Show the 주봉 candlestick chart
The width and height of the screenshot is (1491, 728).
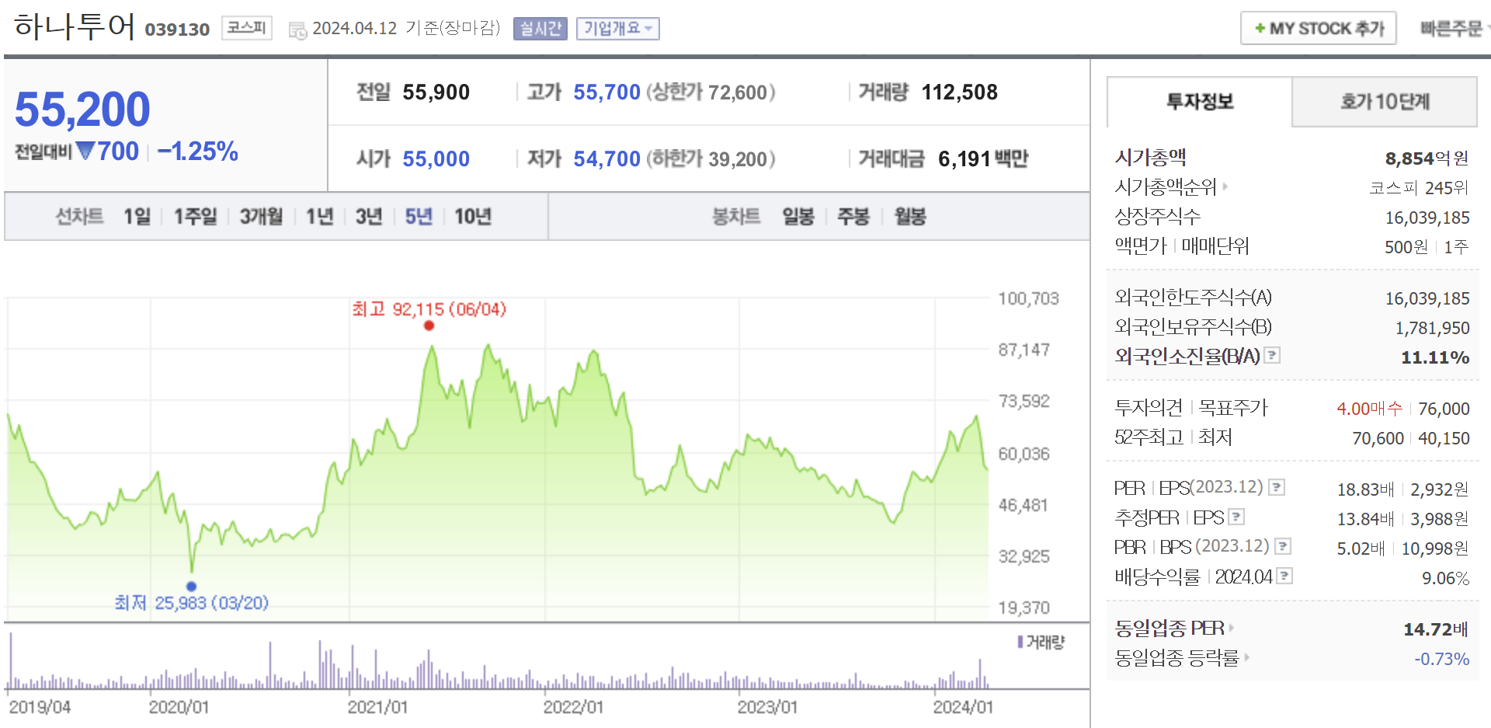[x=853, y=216]
